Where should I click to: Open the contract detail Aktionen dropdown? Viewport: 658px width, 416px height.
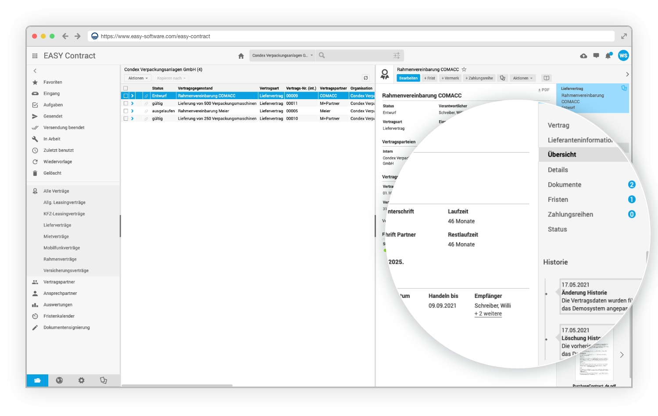pyautogui.click(x=522, y=78)
